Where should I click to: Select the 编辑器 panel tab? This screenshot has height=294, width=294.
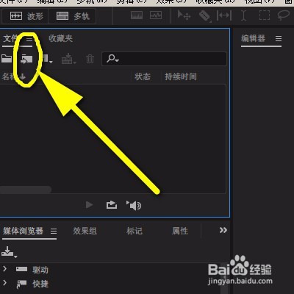(253, 38)
